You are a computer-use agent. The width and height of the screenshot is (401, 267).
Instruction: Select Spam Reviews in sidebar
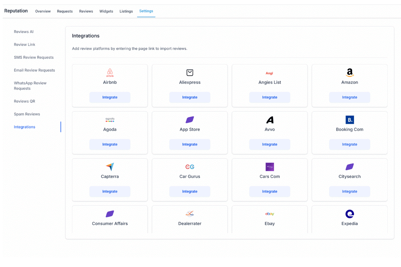point(27,114)
